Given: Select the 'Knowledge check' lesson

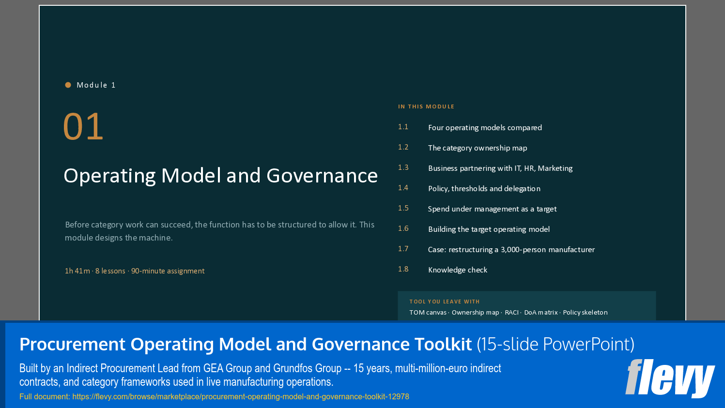Looking at the screenshot, I should click(458, 270).
